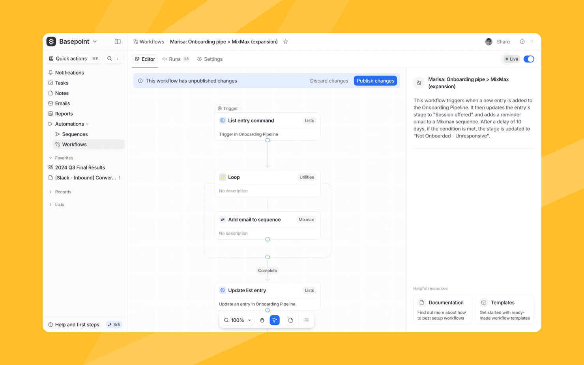Toggle the Live workflow switch
Image resolution: width=584 pixels, height=365 pixels.
pos(529,59)
